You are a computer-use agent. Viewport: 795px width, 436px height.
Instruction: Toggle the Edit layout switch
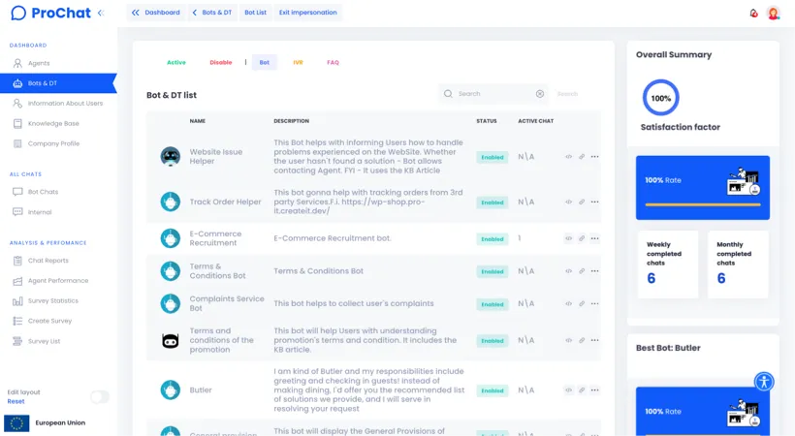click(99, 396)
